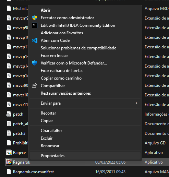Click Informações type in patch row
Image resolution: width=169 pixels, height=177 pixels.
point(157,114)
